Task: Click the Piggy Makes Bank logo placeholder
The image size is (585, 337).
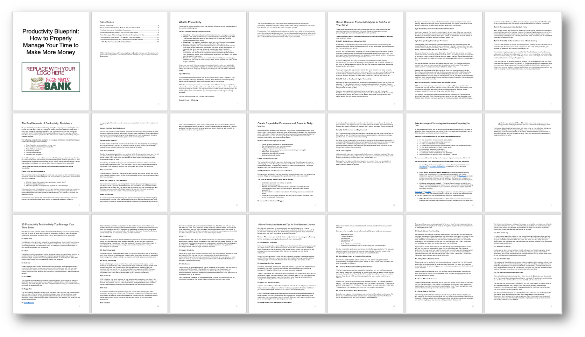Action: [x=51, y=77]
